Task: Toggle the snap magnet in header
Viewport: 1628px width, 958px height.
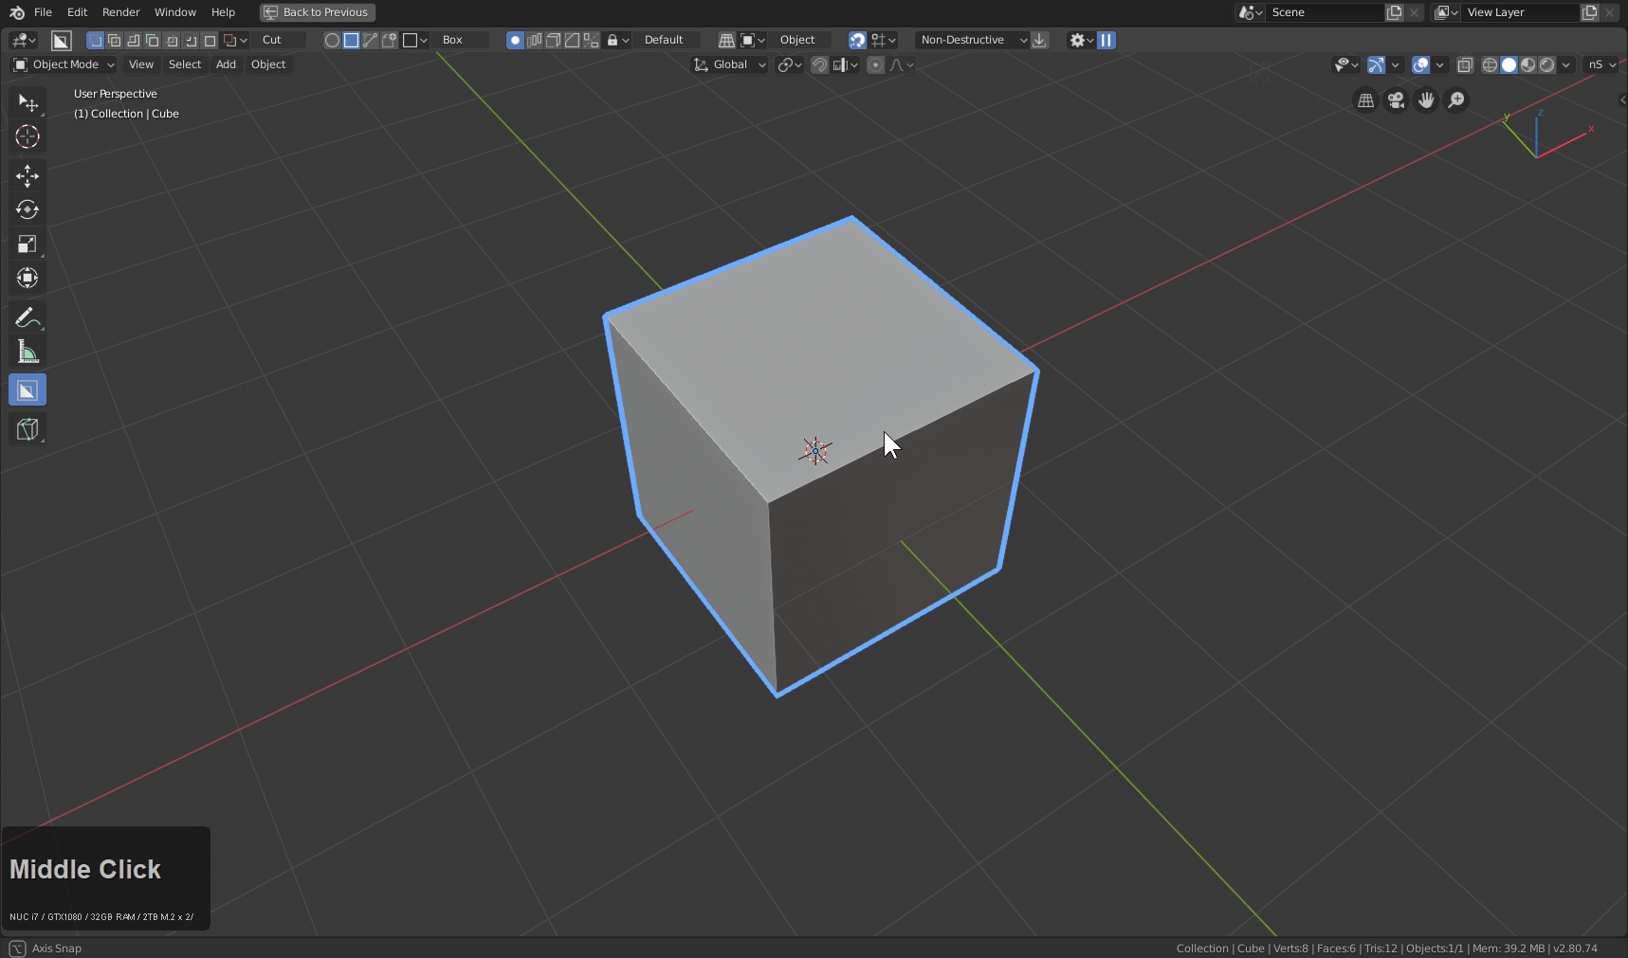Action: coord(819,64)
